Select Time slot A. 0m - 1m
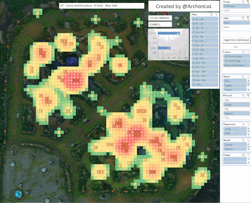Screen dimensions: 251x203 point(205,19)
